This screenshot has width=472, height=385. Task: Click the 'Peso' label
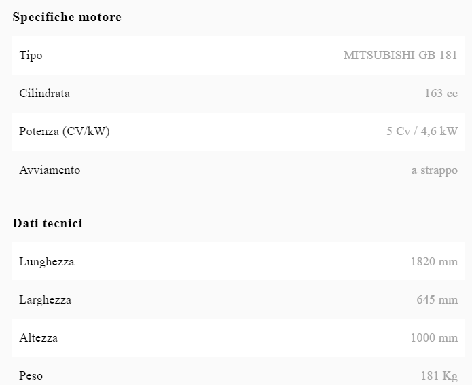[x=31, y=375]
